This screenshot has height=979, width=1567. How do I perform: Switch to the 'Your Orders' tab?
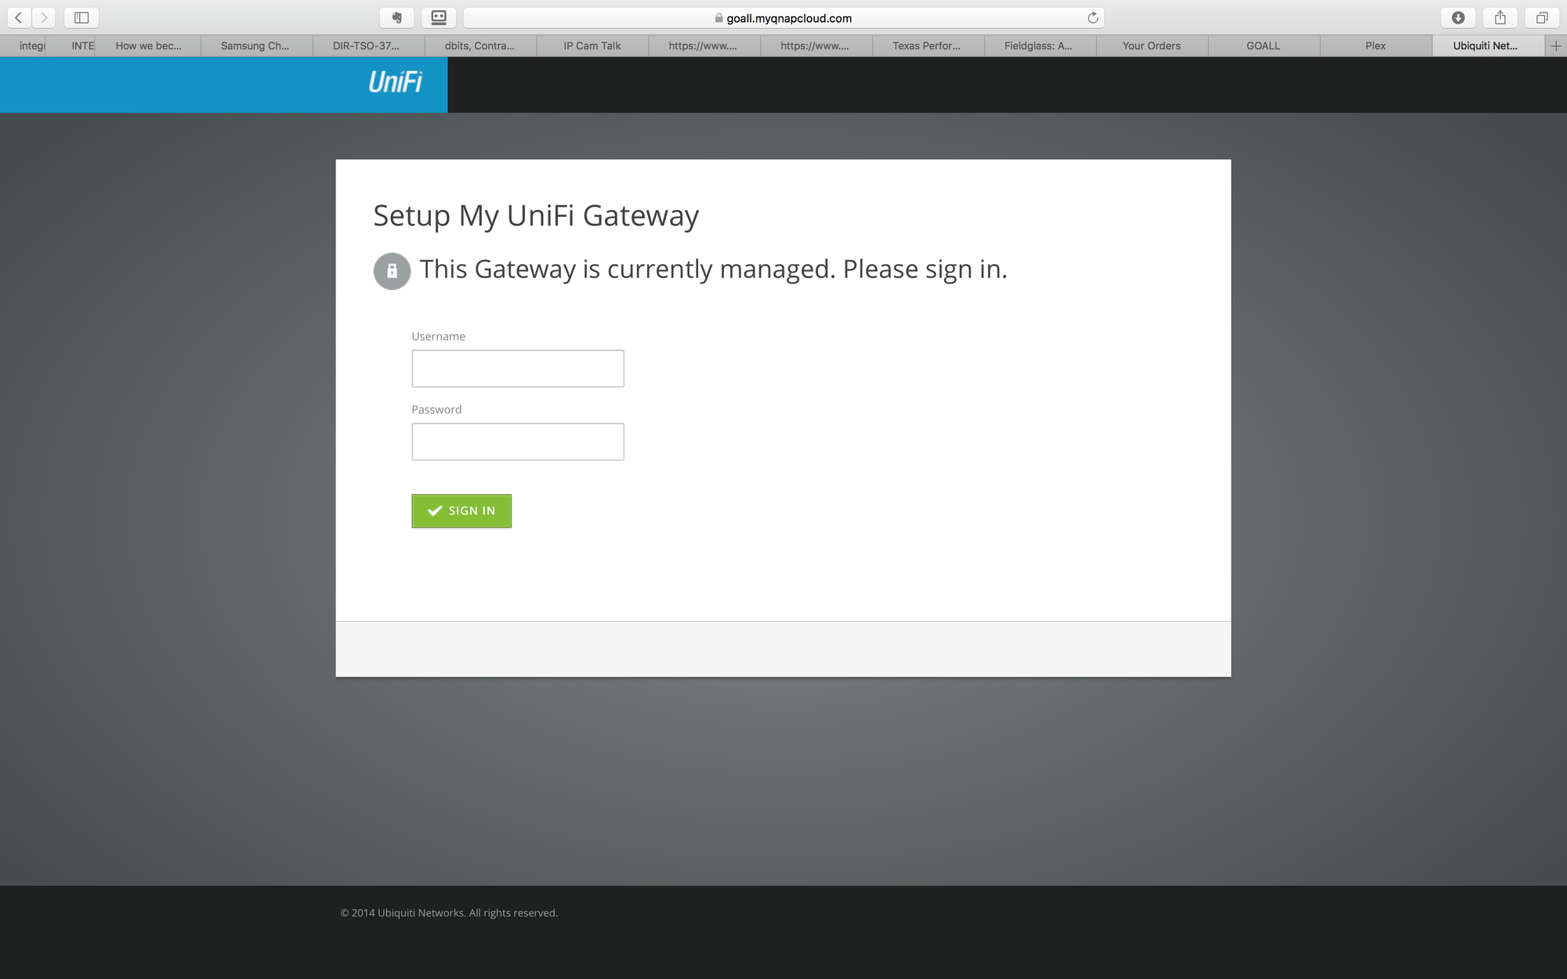(x=1151, y=45)
